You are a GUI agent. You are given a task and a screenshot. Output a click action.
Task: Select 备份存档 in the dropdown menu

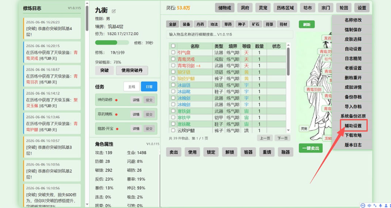tap(353, 97)
